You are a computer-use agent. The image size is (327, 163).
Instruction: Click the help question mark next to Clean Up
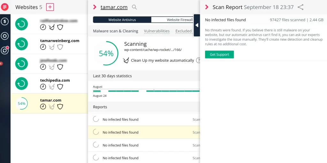pos(198,60)
